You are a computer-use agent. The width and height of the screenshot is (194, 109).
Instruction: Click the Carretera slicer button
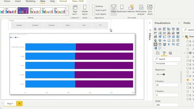[x=35, y=25]
